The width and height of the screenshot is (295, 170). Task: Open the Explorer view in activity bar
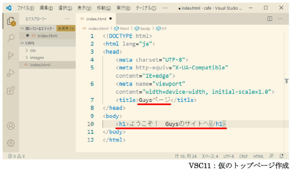[x=11, y=21]
